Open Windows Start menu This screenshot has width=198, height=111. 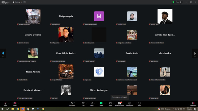click(x=2, y=109)
